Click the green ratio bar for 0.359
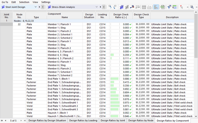This screenshot has width=198, height=123. pyautogui.click(x=112, y=55)
